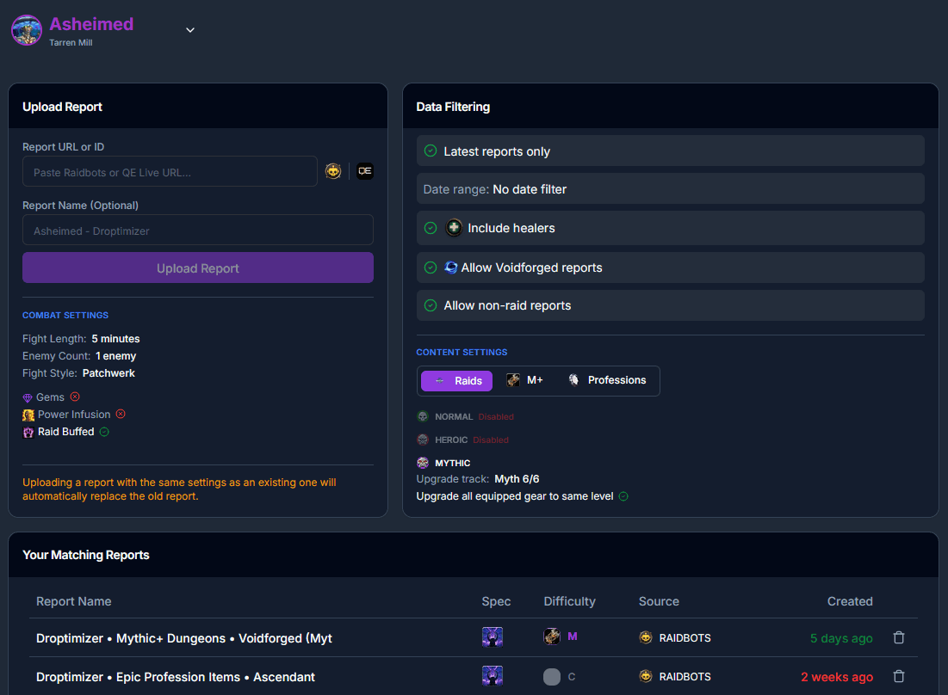Click M+ difficulty icon in Mythic+ row
The image size is (948, 695).
(552, 637)
